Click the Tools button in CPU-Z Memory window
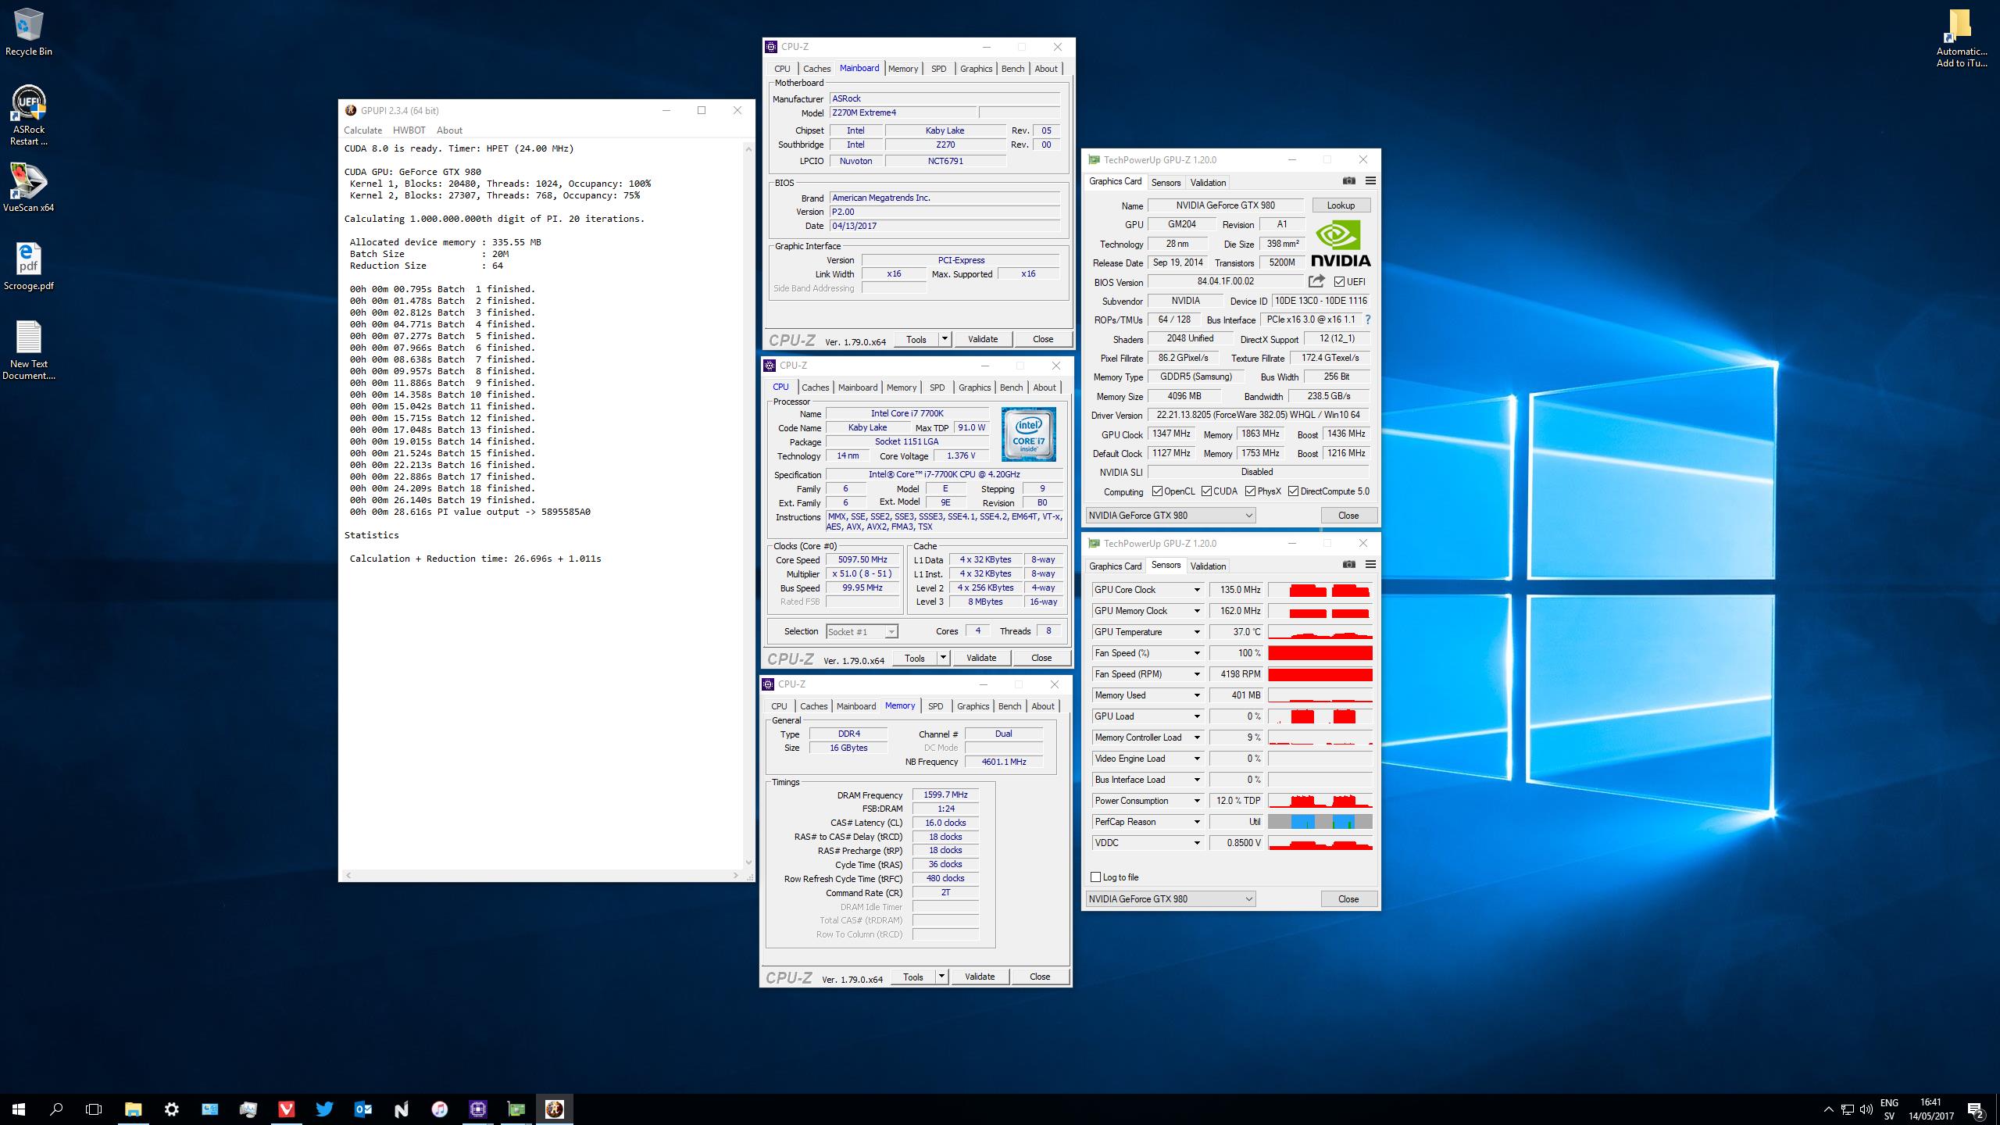This screenshot has height=1125, width=2000. tap(912, 976)
